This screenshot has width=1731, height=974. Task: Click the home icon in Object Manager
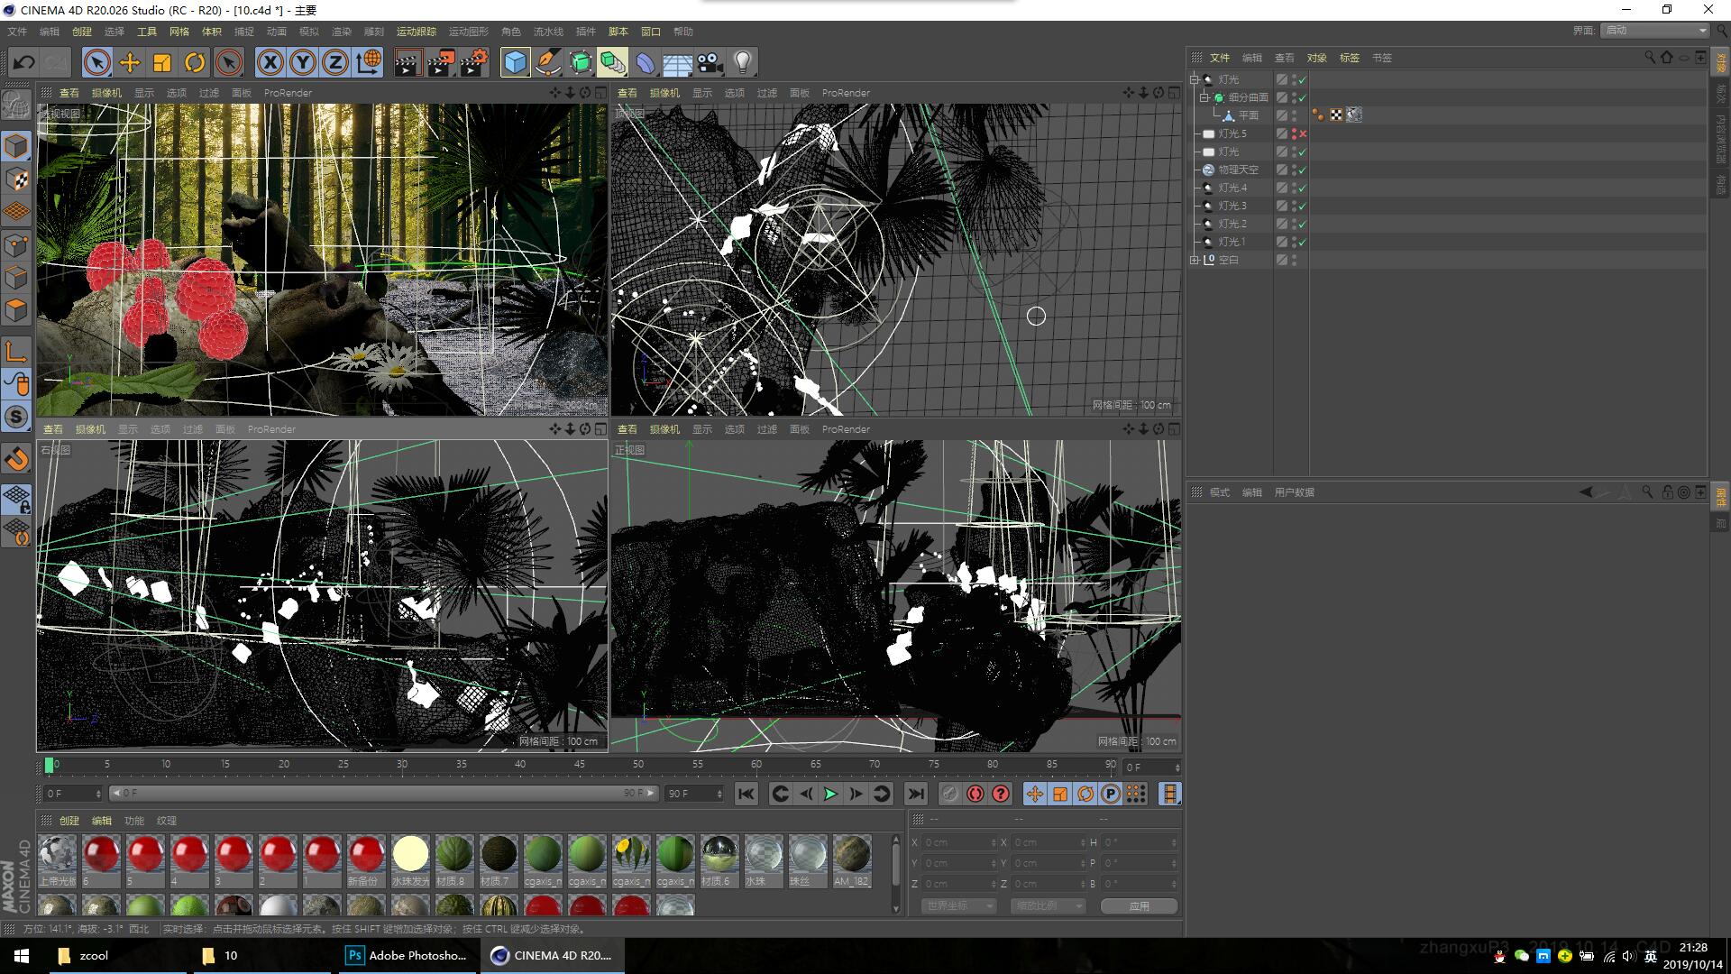1667,57
